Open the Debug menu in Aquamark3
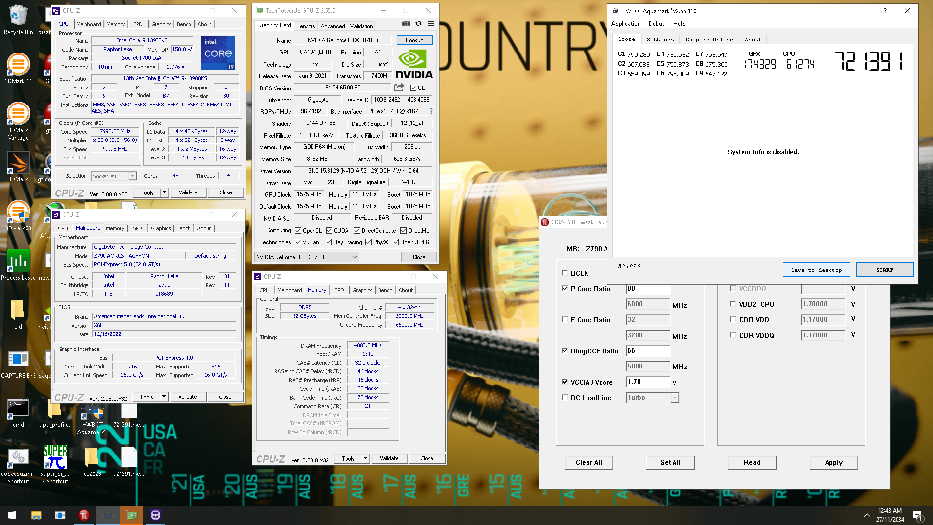 tap(657, 24)
